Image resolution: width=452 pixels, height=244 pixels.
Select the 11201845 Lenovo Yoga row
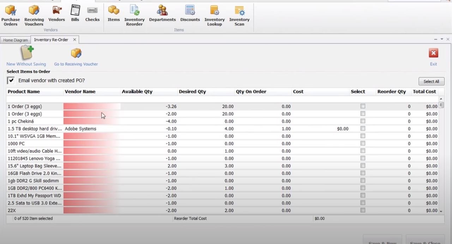(222, 158)
